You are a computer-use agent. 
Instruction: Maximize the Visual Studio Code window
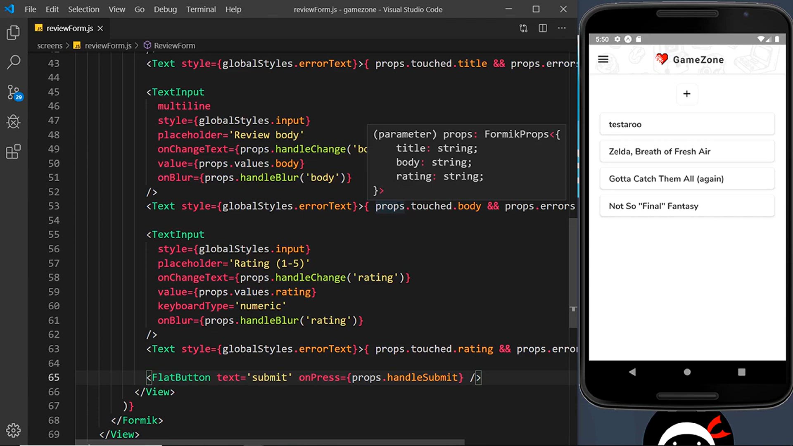[x=536, y=9]
